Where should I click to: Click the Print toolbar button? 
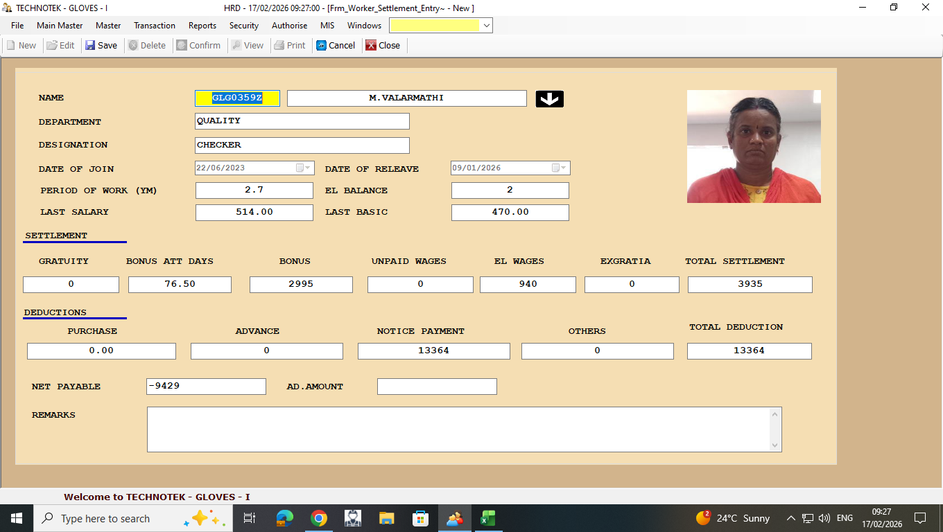pos(290,46)
